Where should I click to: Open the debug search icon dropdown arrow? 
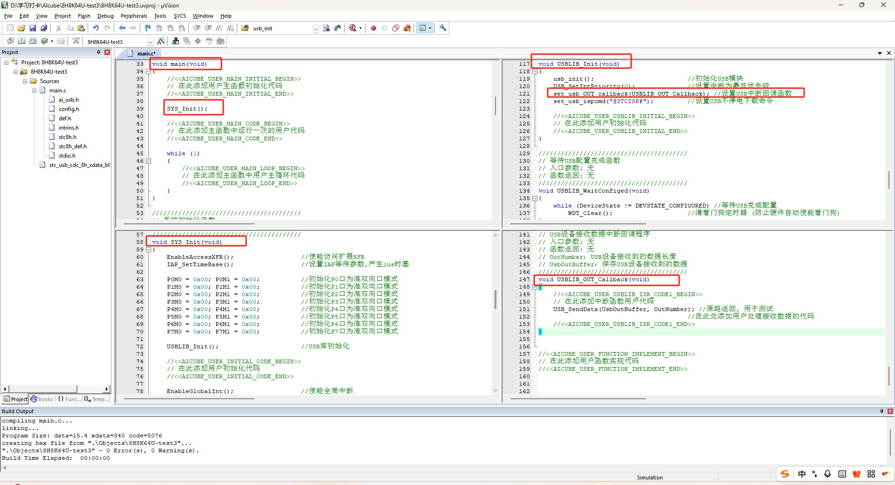pyautogui.click(x=360, y=28)
